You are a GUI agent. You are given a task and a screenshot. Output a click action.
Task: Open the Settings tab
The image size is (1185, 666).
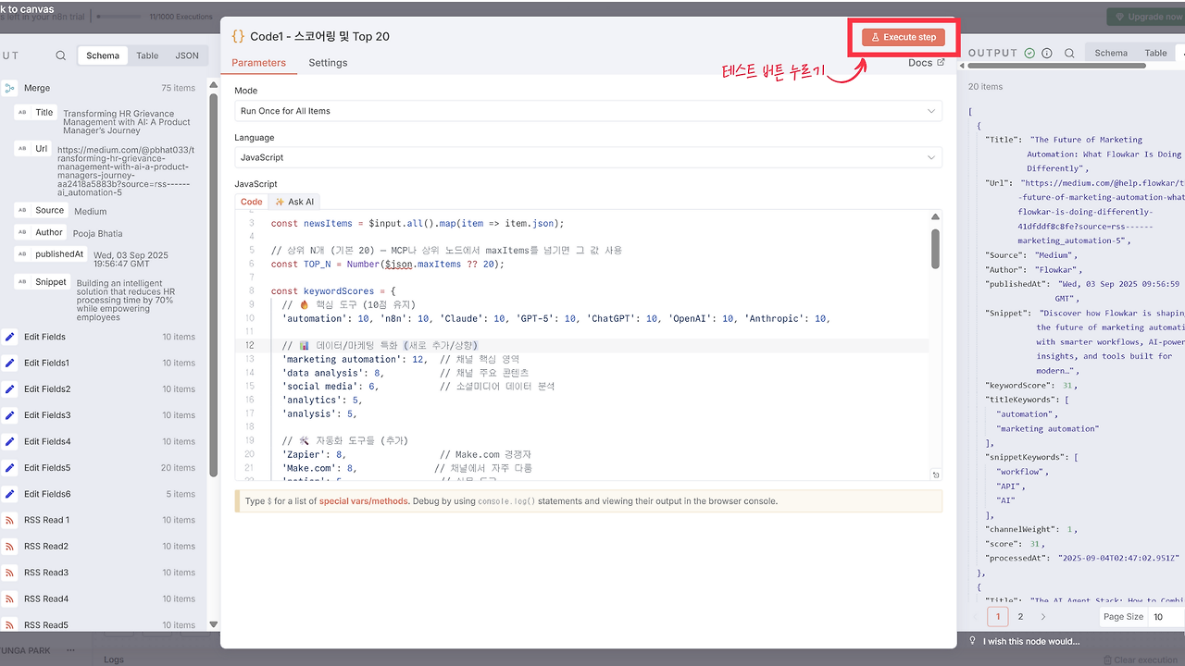[x=328, y=63]
